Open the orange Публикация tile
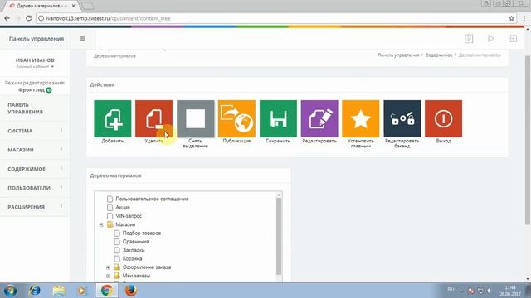 (236, 118)
